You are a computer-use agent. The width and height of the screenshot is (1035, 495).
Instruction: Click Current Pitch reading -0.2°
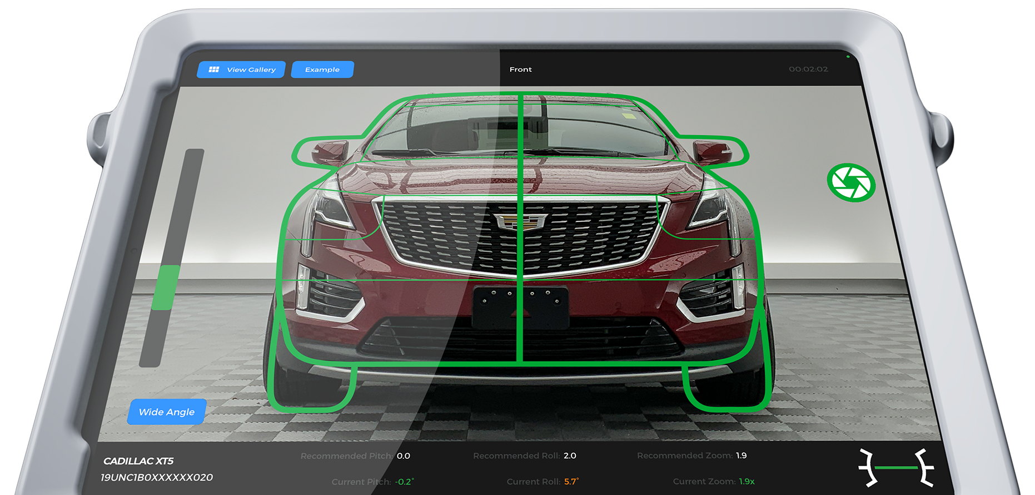tap(405, 482)
